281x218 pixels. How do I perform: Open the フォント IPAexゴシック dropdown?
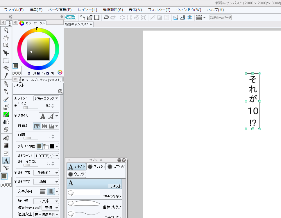pyautogui.click(x=46, y=98)
